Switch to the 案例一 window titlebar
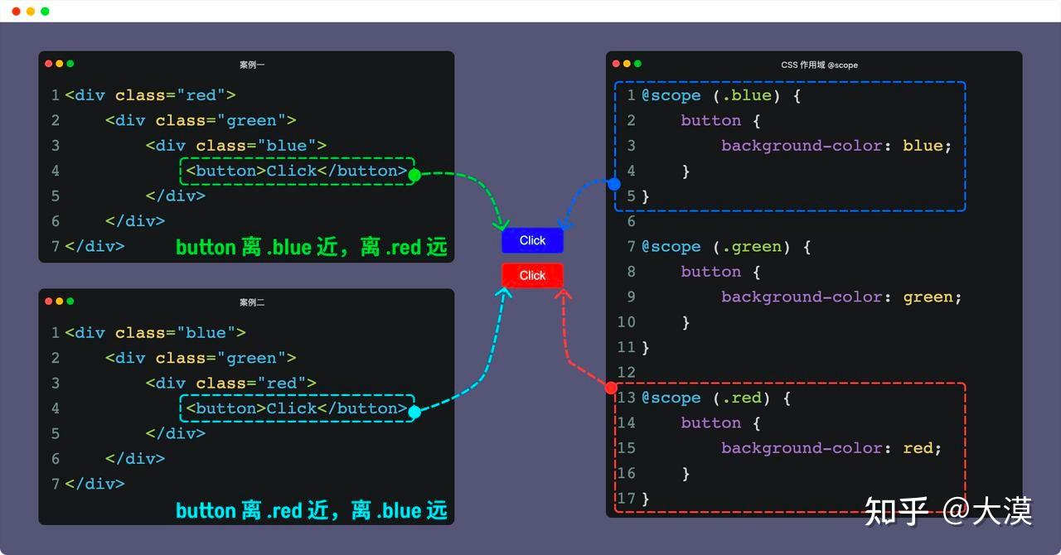The image size is (1061, 555). tap(250, 64)
